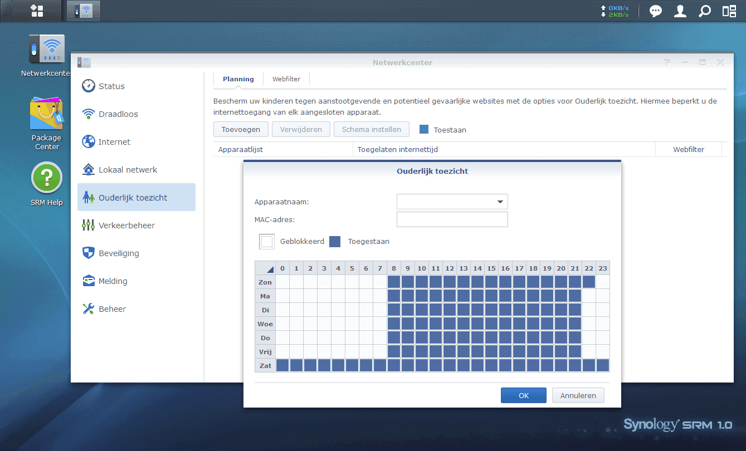Click the search magnifier icon
This screenshot has height=451, width=746.
tap(705, 11)
